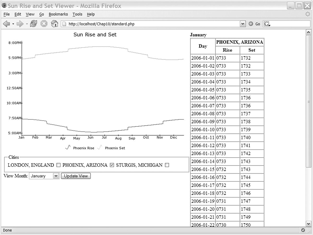Viewport: 313px width, 235px height.
Task: Check the LONDON, ENGLAND checkbox
Action: point(58,165)
